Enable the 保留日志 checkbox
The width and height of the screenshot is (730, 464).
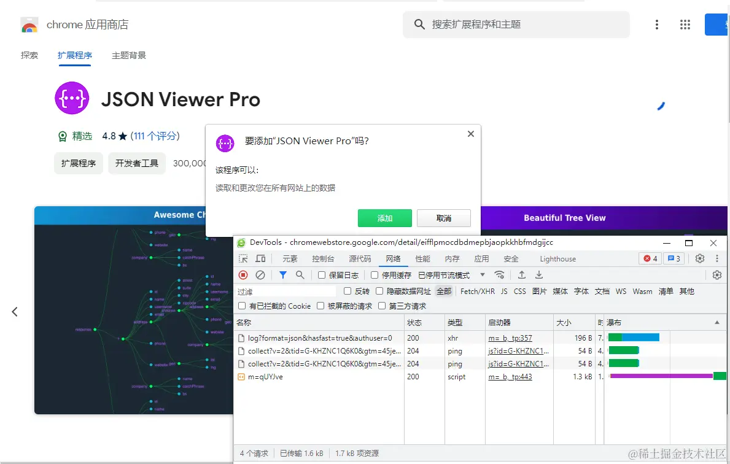coord(321,275)
